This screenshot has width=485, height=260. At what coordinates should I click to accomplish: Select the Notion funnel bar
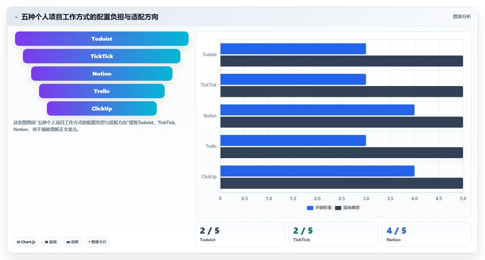102,74
